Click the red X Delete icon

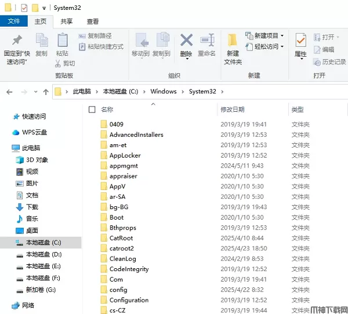pyautogui.click(x=186, y=40)
